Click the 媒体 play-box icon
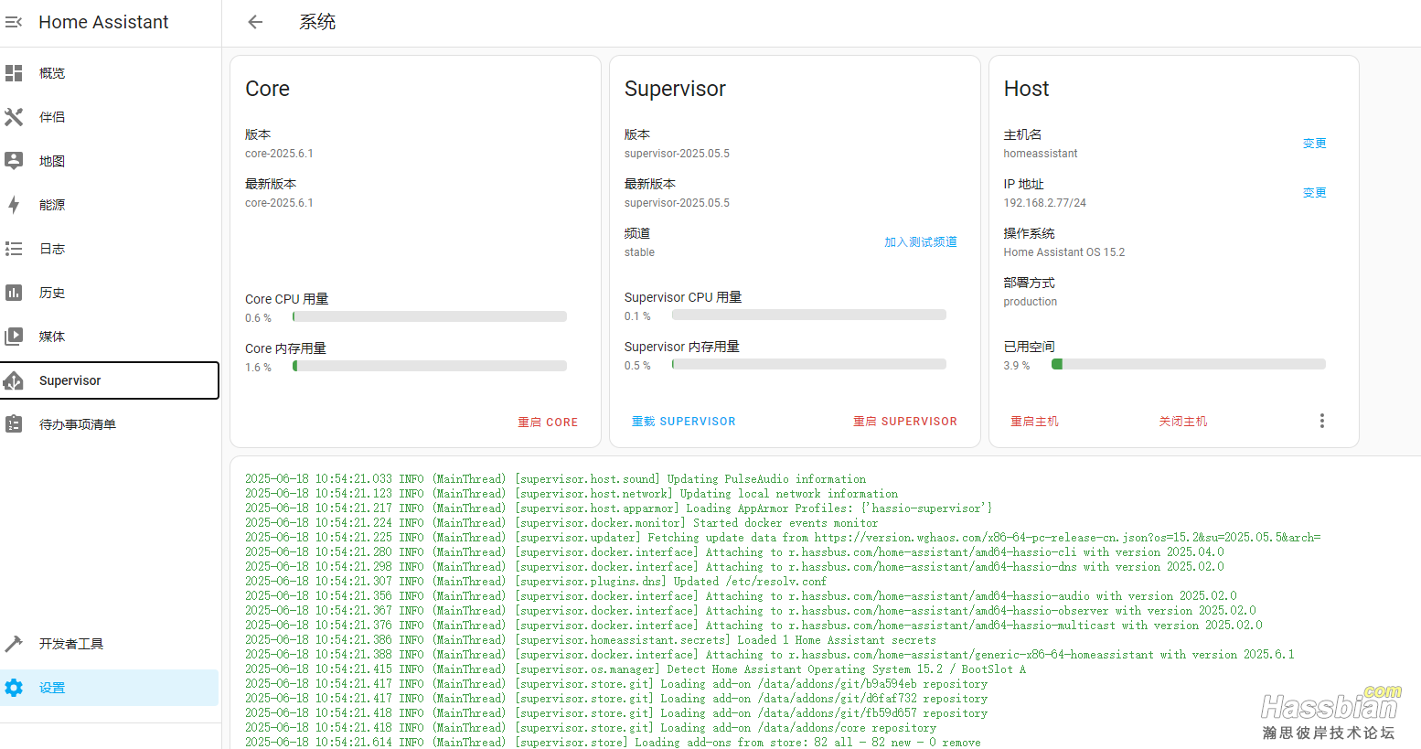1421x749 pixels. coord(14,337)
